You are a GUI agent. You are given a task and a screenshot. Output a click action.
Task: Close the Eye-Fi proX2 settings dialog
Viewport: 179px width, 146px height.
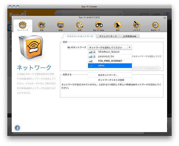(x=165, y=18)
